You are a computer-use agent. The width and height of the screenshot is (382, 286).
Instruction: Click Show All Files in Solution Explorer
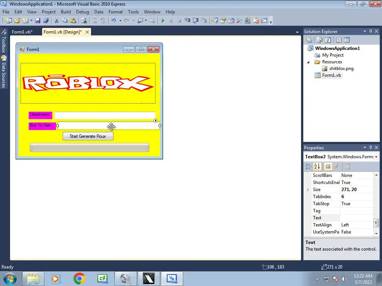click(319, 40)
